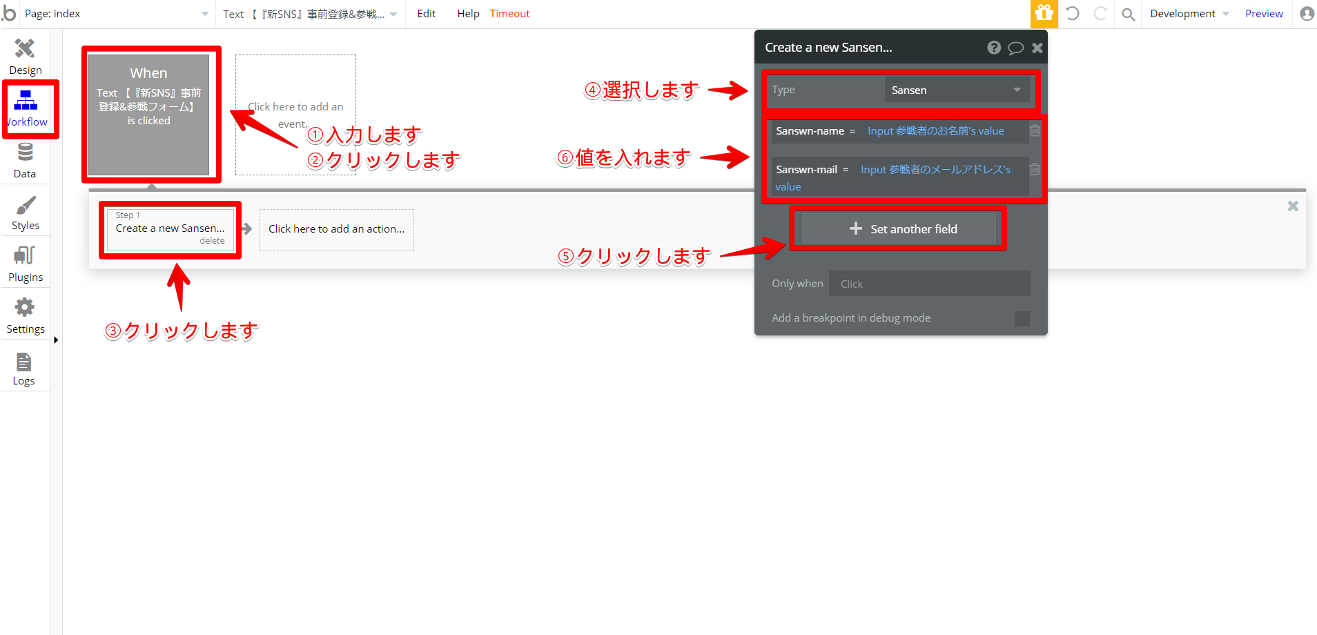Delete the Sanswn-name field with trash icon
The height and width of the screenshot is (635, 1317).
coord(1035,130)
